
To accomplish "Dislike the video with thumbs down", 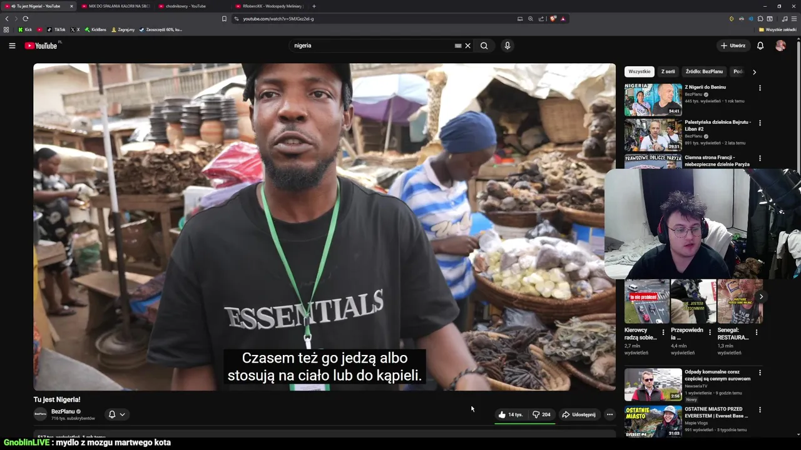I will [541, 414].
